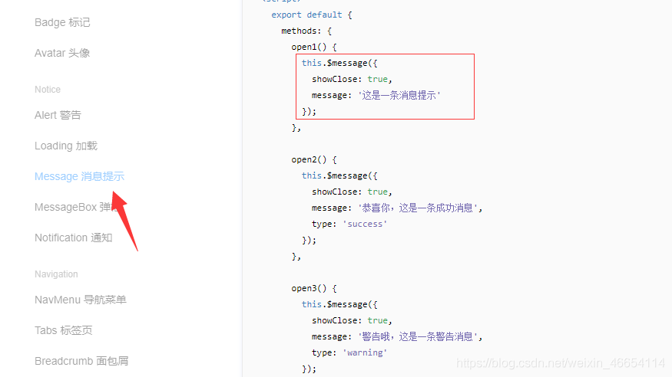Click the Navigation group heading
This screenshot has height=377, width=672.
[x=56, y=274]
